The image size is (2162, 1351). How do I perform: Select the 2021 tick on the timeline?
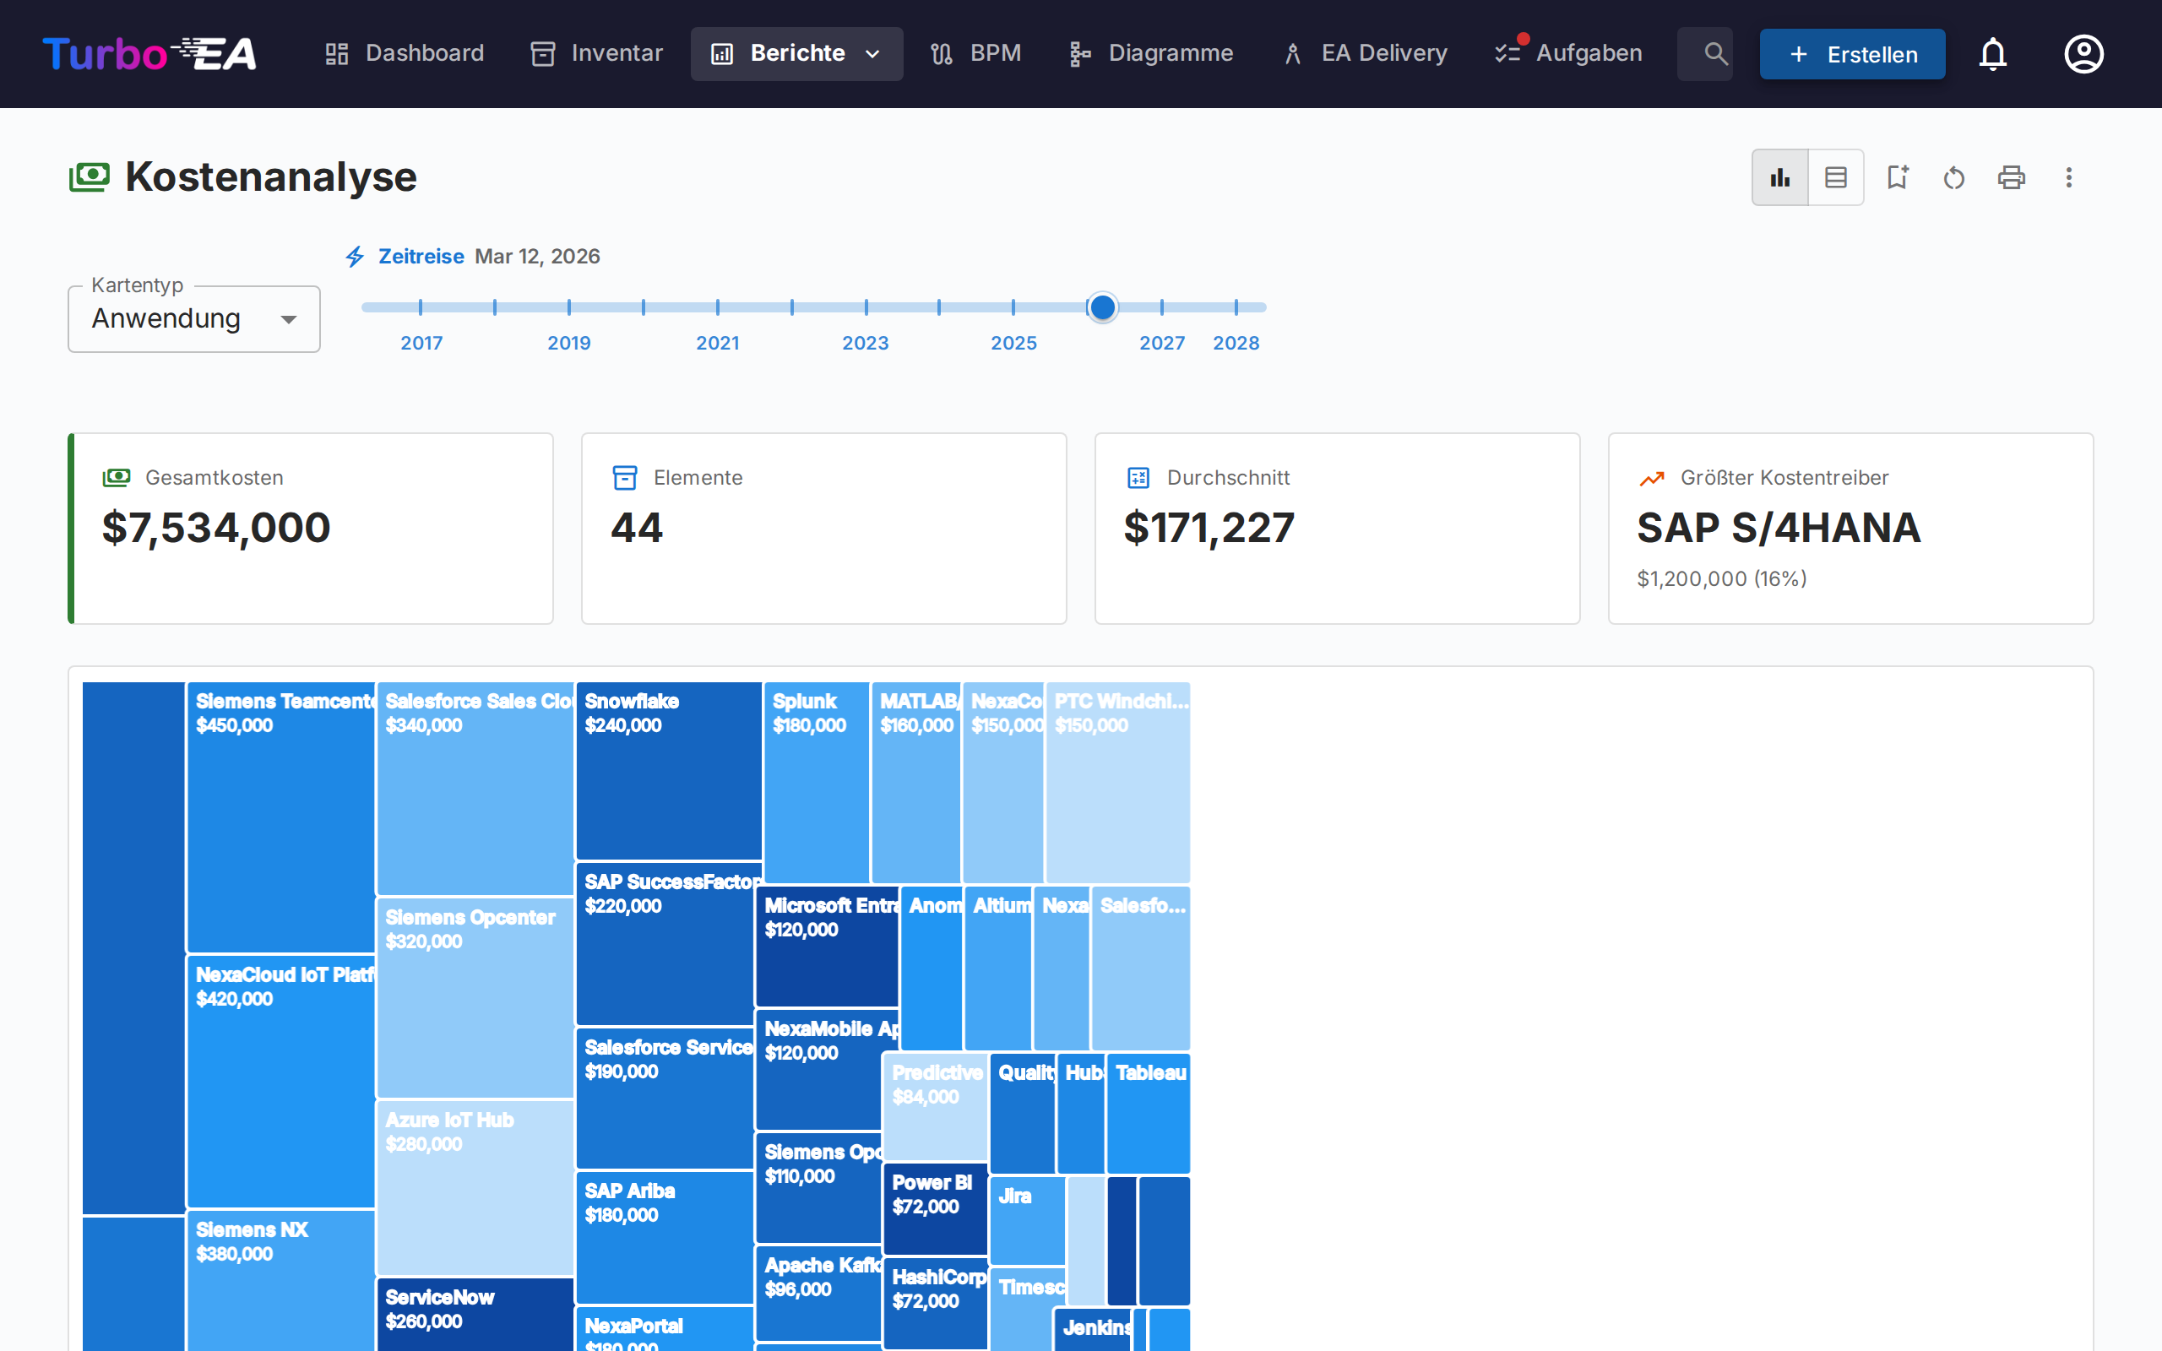point(717,307)
